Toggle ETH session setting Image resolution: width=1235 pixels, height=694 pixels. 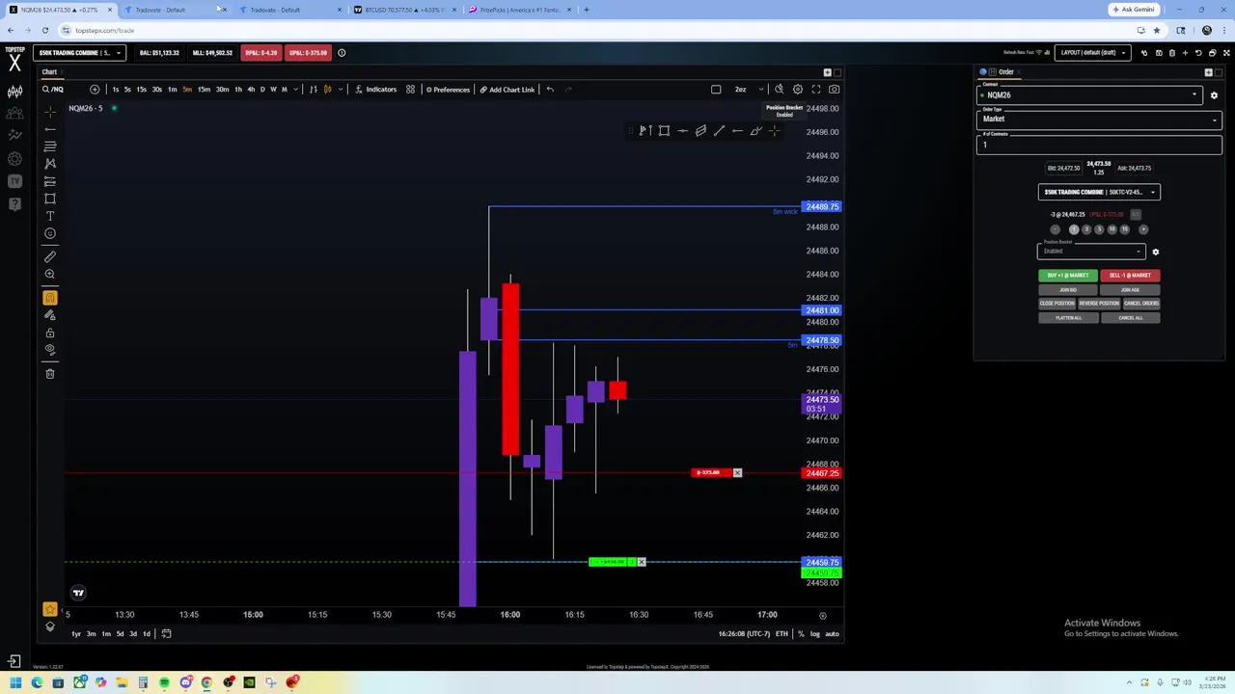[782, 634]
